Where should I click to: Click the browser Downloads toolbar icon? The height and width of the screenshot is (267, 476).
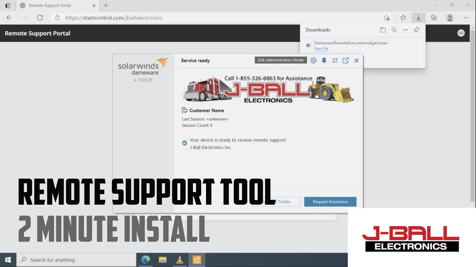tap(418, 17)
